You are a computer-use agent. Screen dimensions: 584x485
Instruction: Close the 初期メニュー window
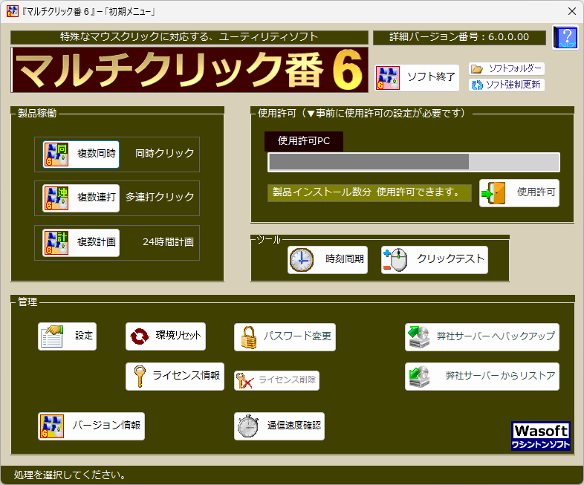pyautogui.click(x=572, y=11)
